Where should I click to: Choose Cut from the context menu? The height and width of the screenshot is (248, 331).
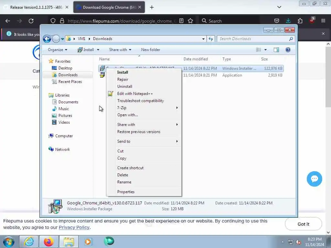(144, 151)
